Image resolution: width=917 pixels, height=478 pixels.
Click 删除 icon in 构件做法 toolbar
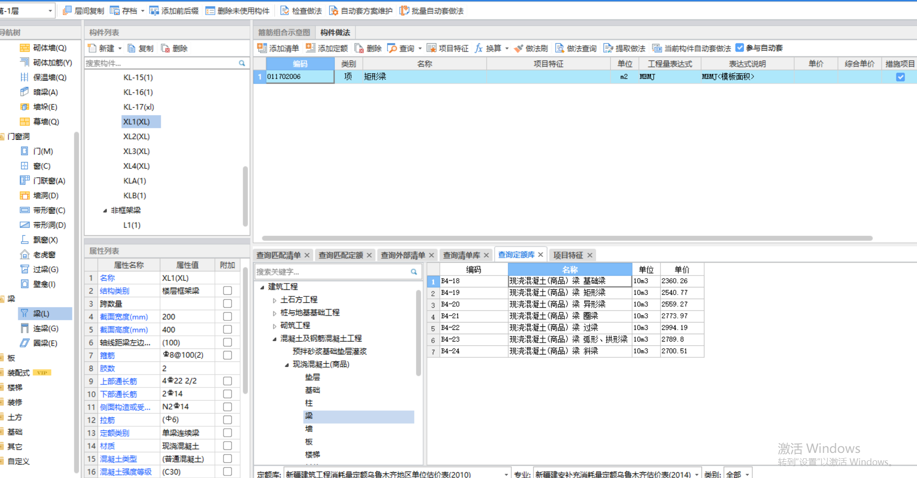(359, 48)
